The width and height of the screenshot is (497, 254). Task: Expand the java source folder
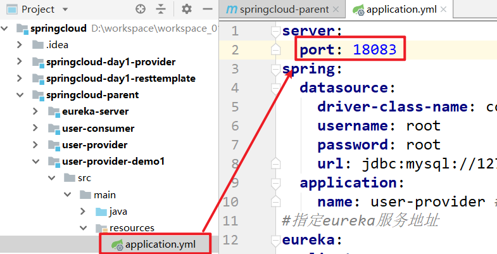click(x=83, y=211)
